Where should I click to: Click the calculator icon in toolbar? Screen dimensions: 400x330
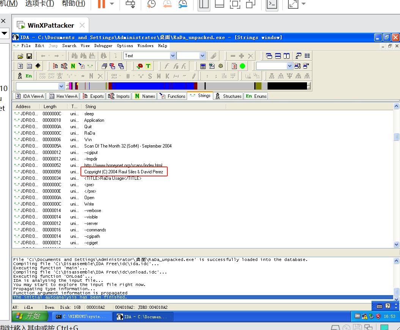[203, 66]
